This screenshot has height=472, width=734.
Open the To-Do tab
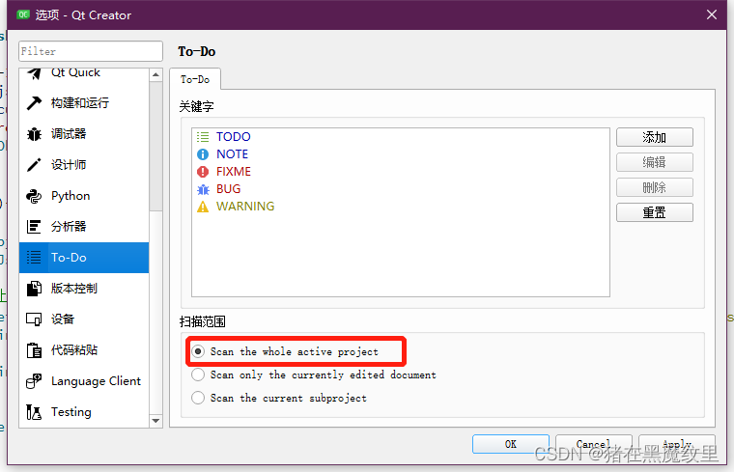[195, 79]
